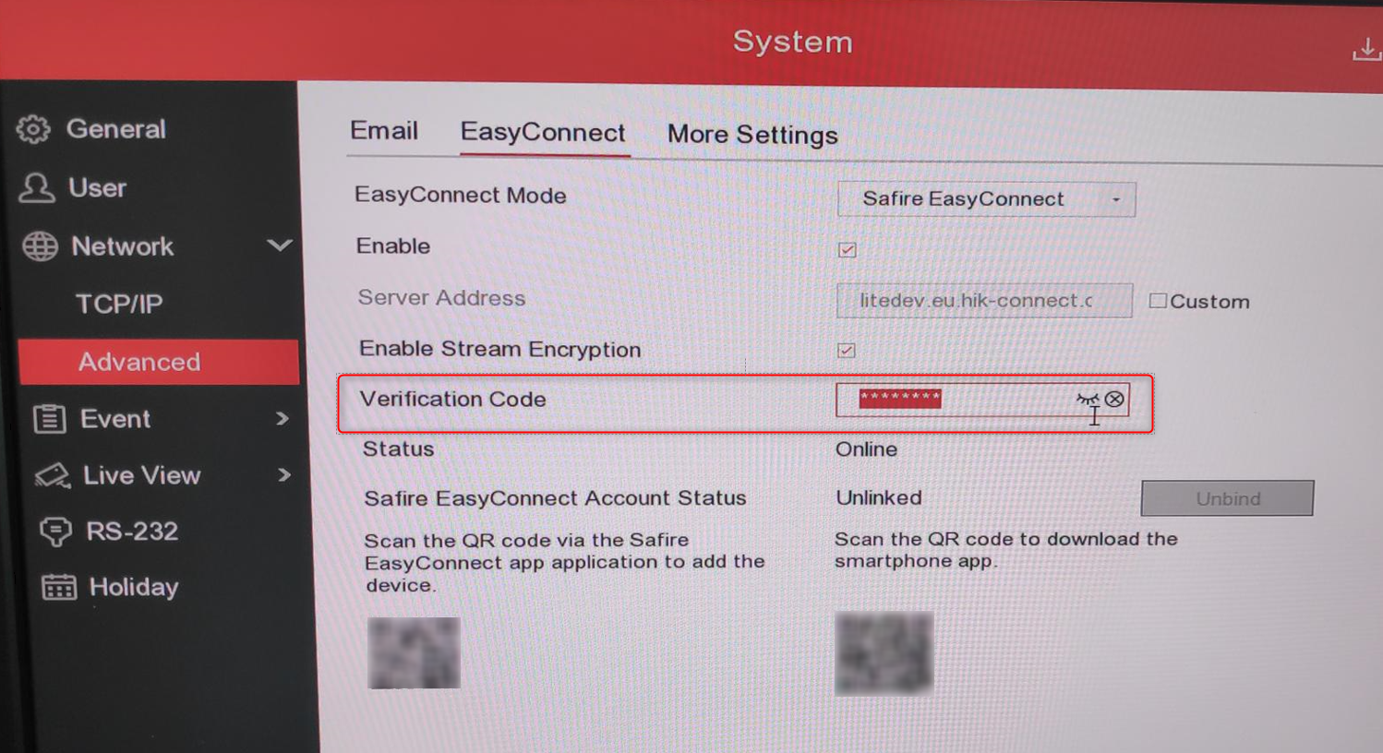Screen dimensions: 1383x753
Task: Click inside the Verification Code field
Action: [x=982, y=400]
